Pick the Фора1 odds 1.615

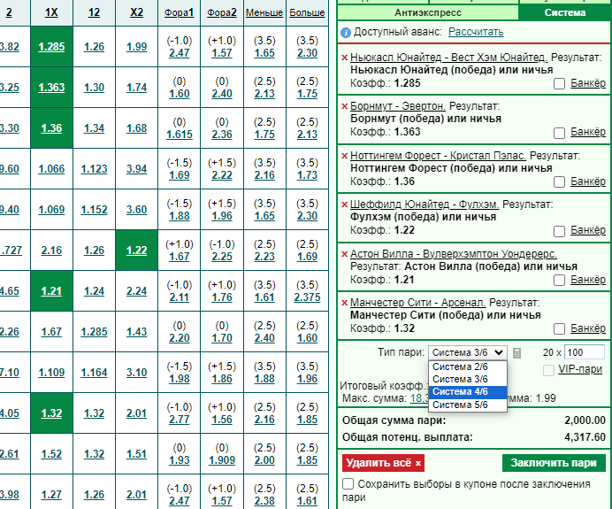pyautogui.click(x=180, y=135)
